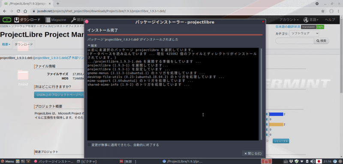The width and height of the screenshot is (343, 164).
Task: Open the Magazine header item
Action: (56, 20)
